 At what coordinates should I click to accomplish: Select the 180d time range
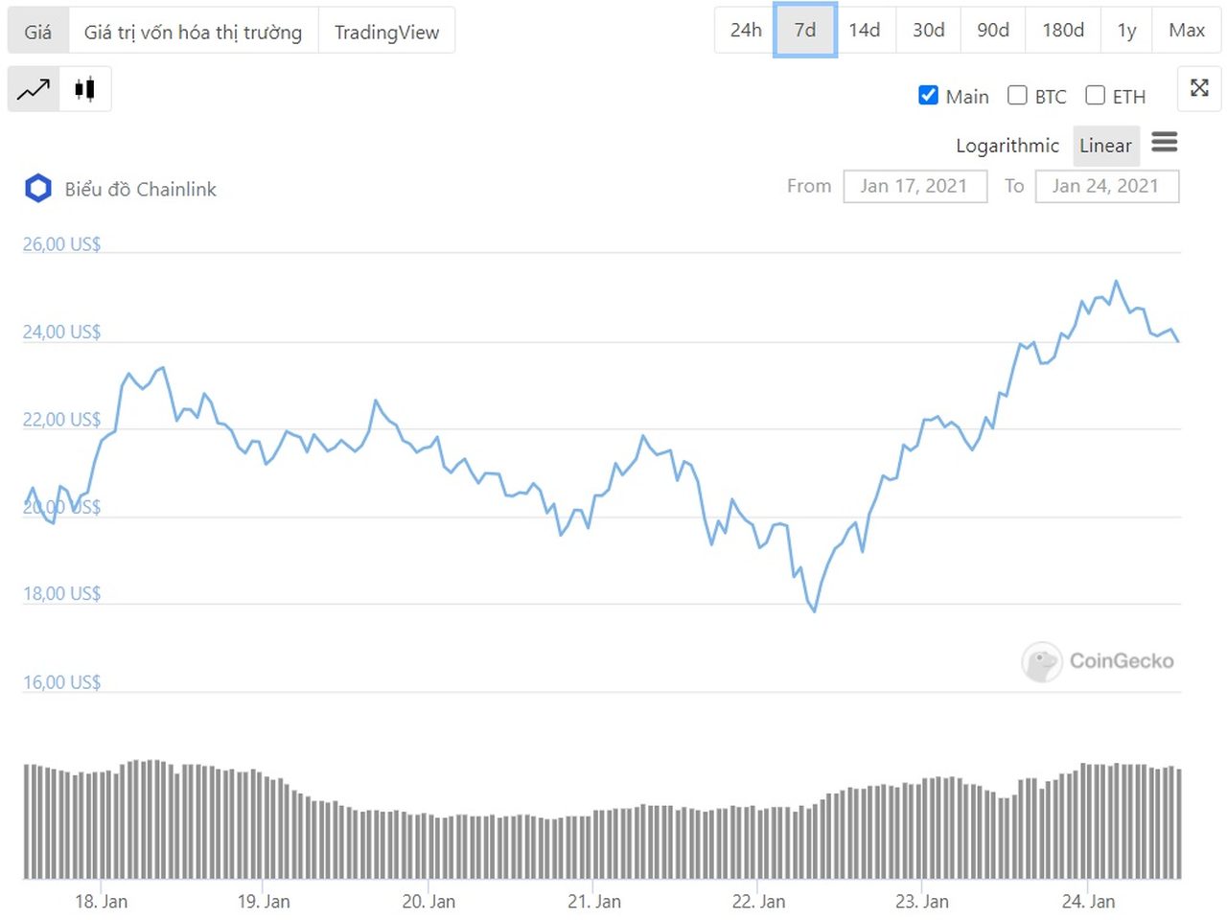click(x=1063, y=30)
